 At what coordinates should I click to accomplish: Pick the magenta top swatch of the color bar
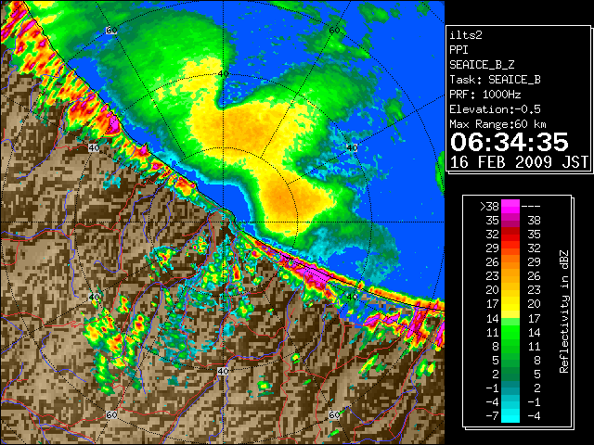tap(510, 206)
